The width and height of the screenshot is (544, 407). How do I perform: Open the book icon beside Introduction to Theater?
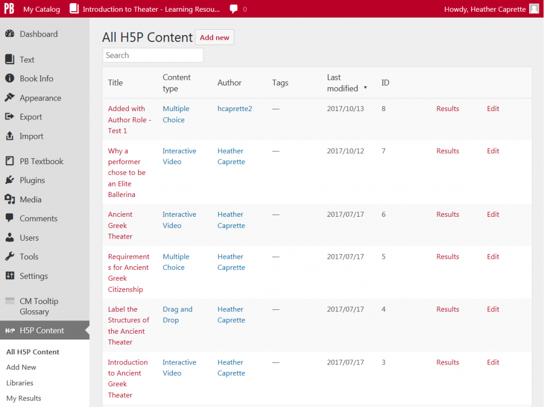[x=74, y=9]
